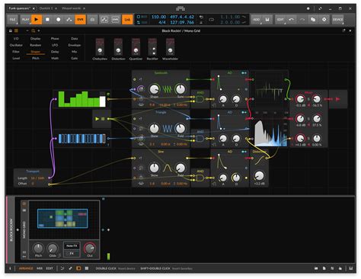Click Mono Grid device Out knob
Screen dimensions: 361x279
coord(90,249)
